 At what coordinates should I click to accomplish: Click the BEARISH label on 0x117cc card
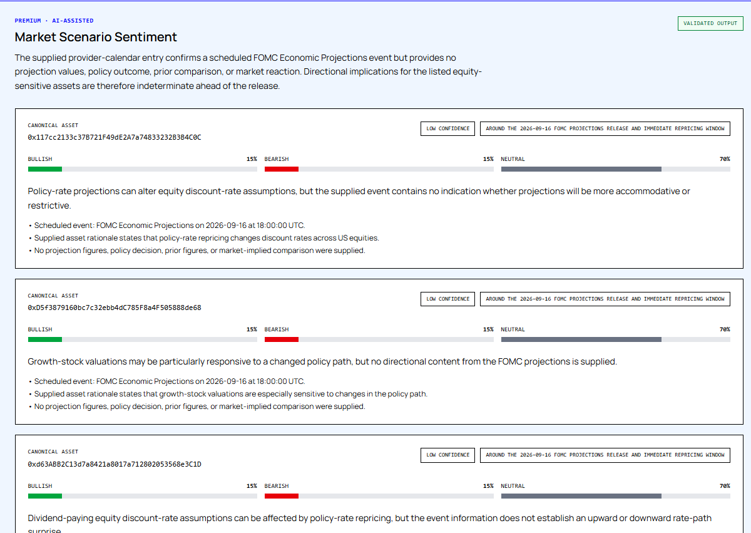point(277,159)
